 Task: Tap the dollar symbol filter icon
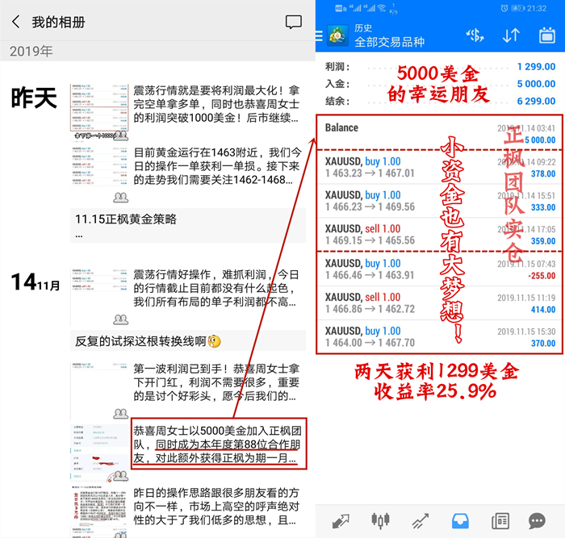pos(475,35)
